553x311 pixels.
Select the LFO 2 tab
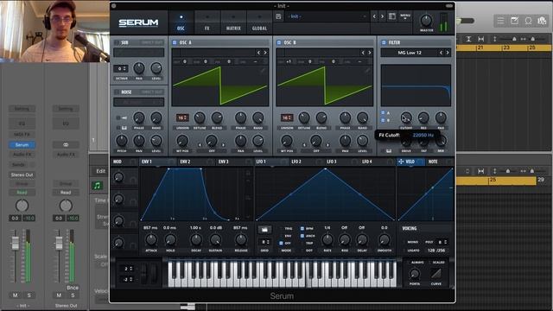click(296, 162)
